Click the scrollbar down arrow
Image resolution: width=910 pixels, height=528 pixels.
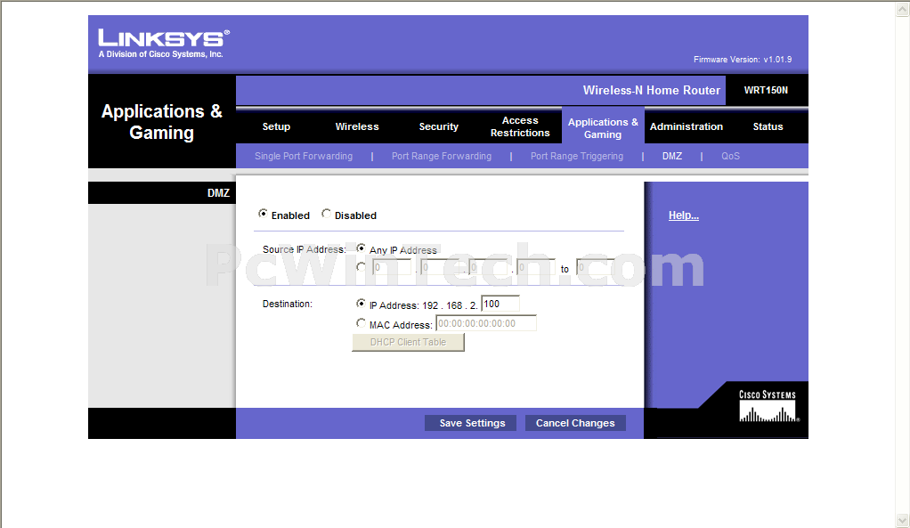click(x=903, y=520)
